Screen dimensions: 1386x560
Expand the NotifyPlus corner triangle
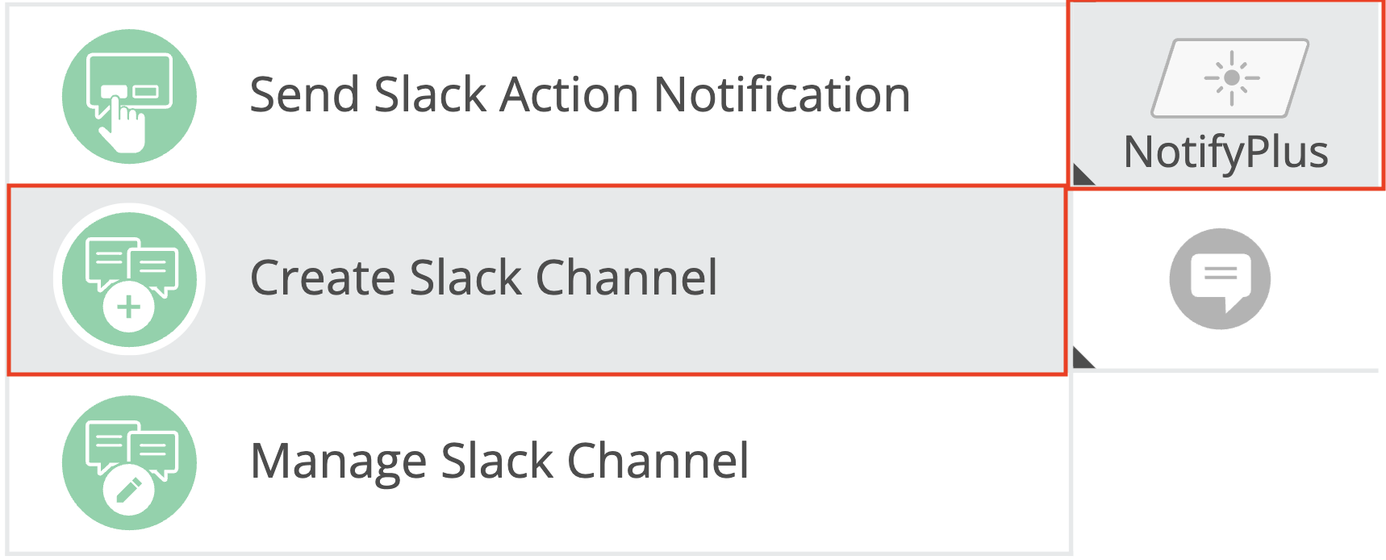(x=1082, y=176)
